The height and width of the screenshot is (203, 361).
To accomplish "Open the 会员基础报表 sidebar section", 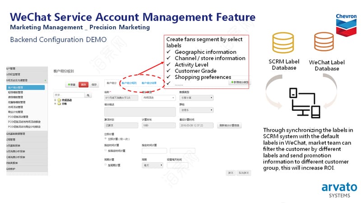I will (27, 145).
